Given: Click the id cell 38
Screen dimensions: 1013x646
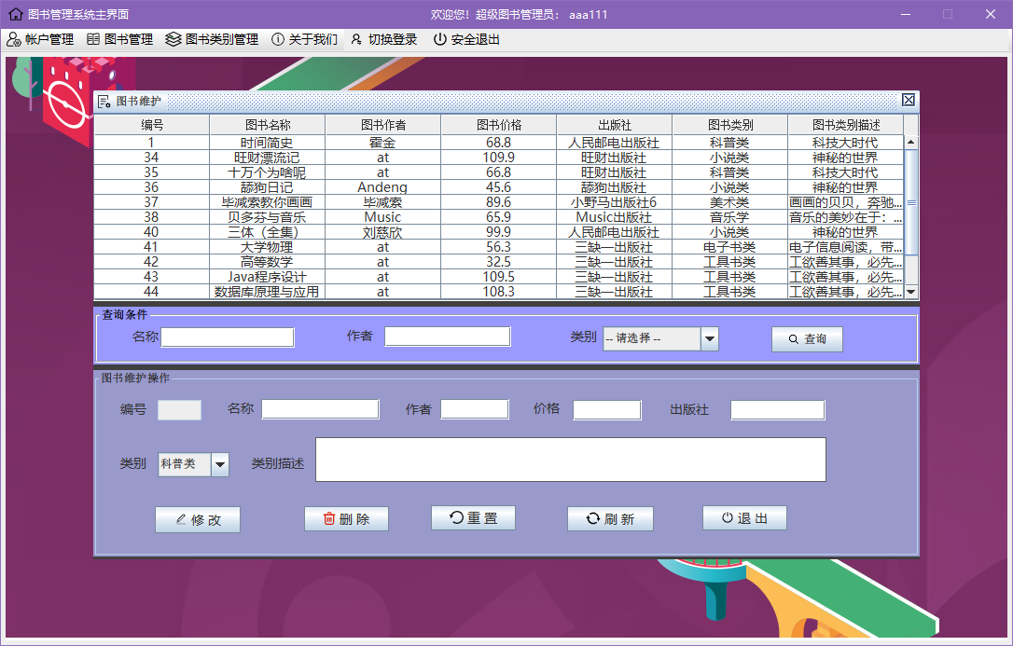Looking at the screenshot, I should [x=152, y=217].
